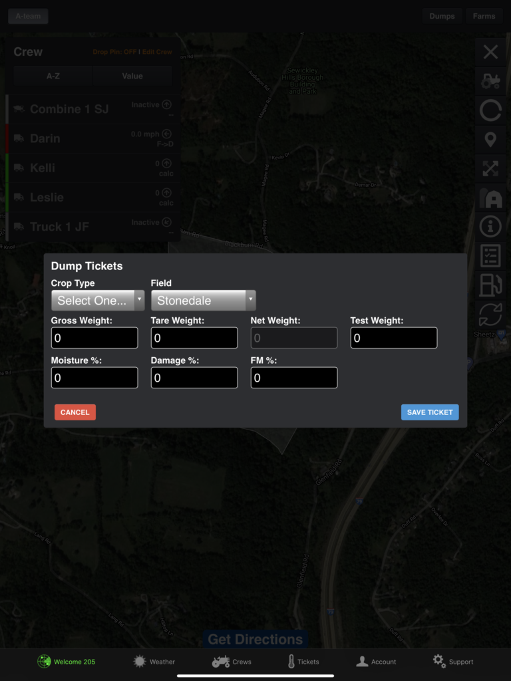The height and width of the screenshot is (681, 511).
Task: Click the Get Directions button
Action: pos(255,639)
